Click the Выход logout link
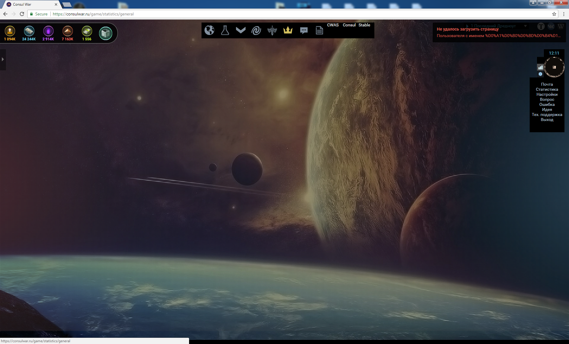 coord(547,120)
